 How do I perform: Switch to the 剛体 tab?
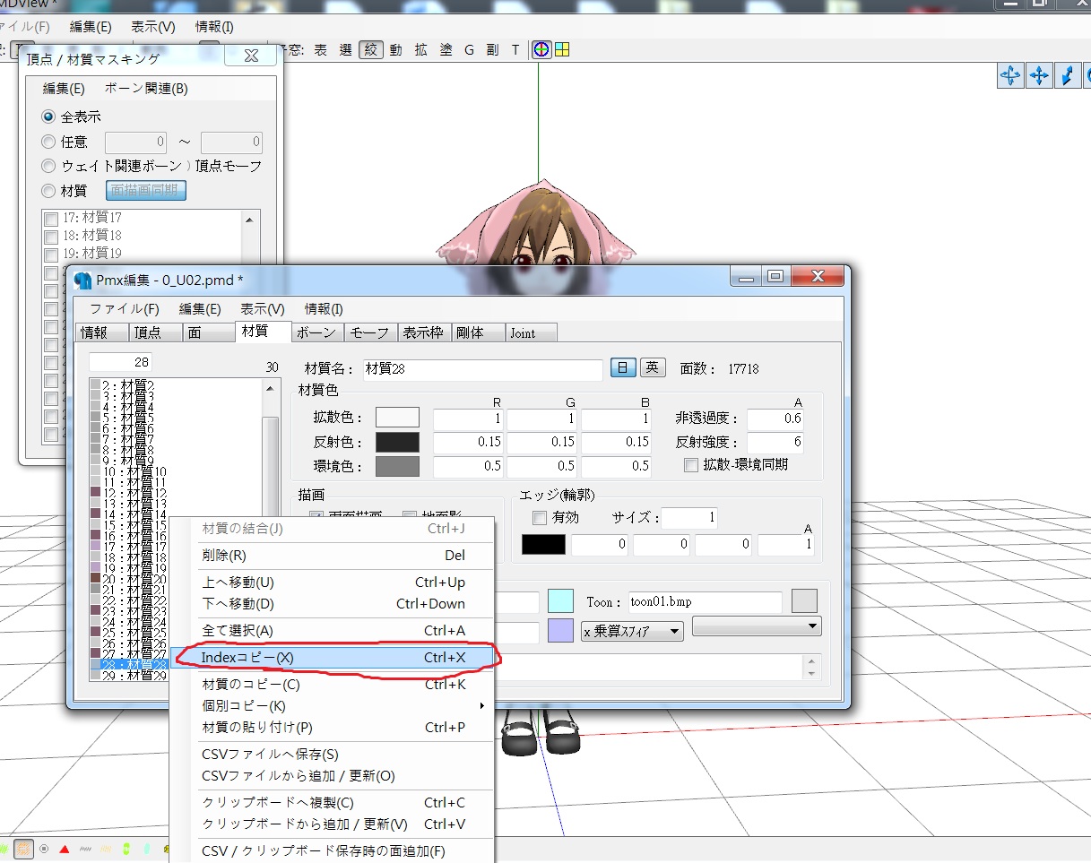[477, 332]
